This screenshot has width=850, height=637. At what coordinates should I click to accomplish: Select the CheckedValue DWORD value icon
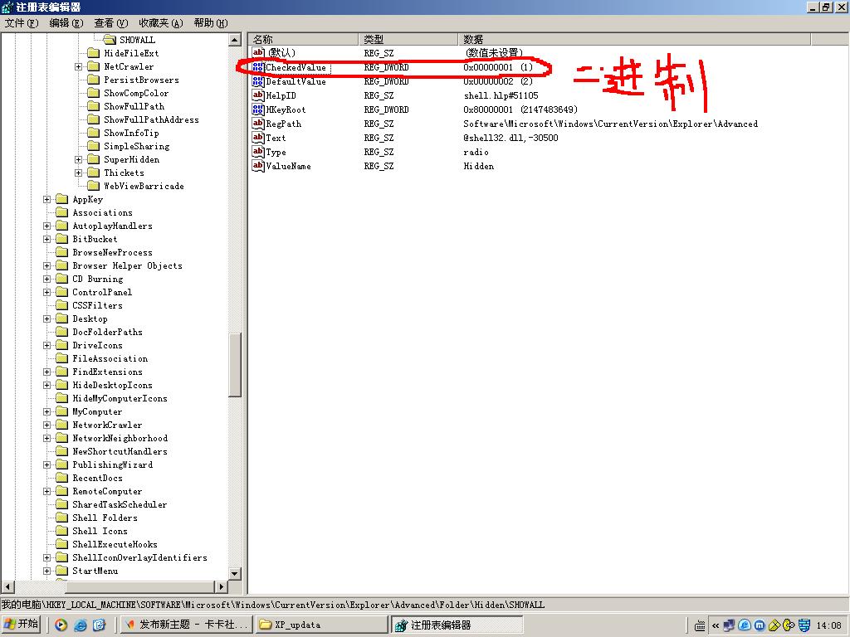(258, 67)
